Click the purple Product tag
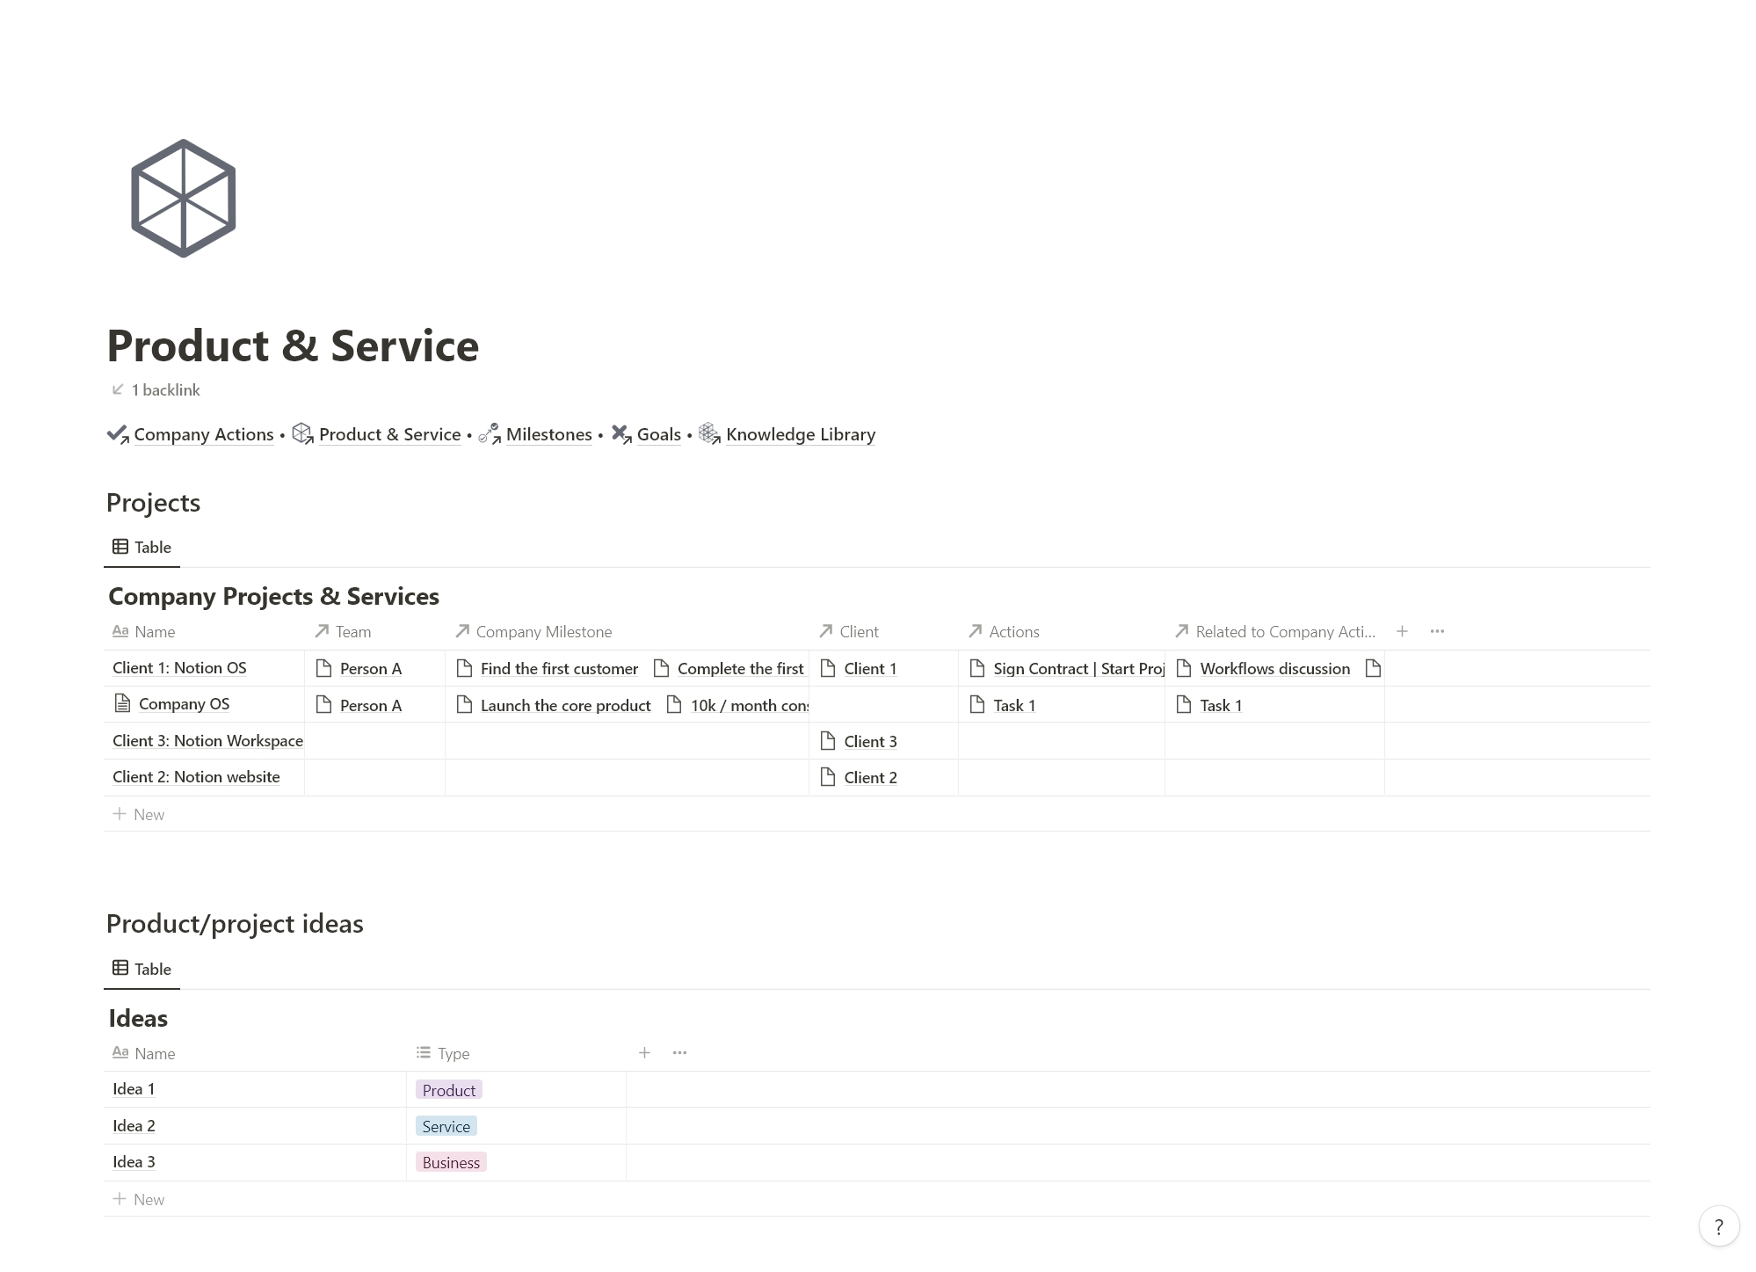The image size is (1756, 1272). 448,1090
